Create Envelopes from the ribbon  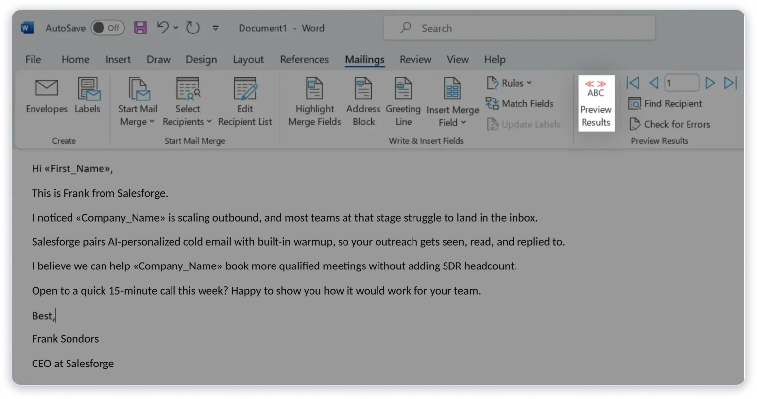(x=47, y=96)
